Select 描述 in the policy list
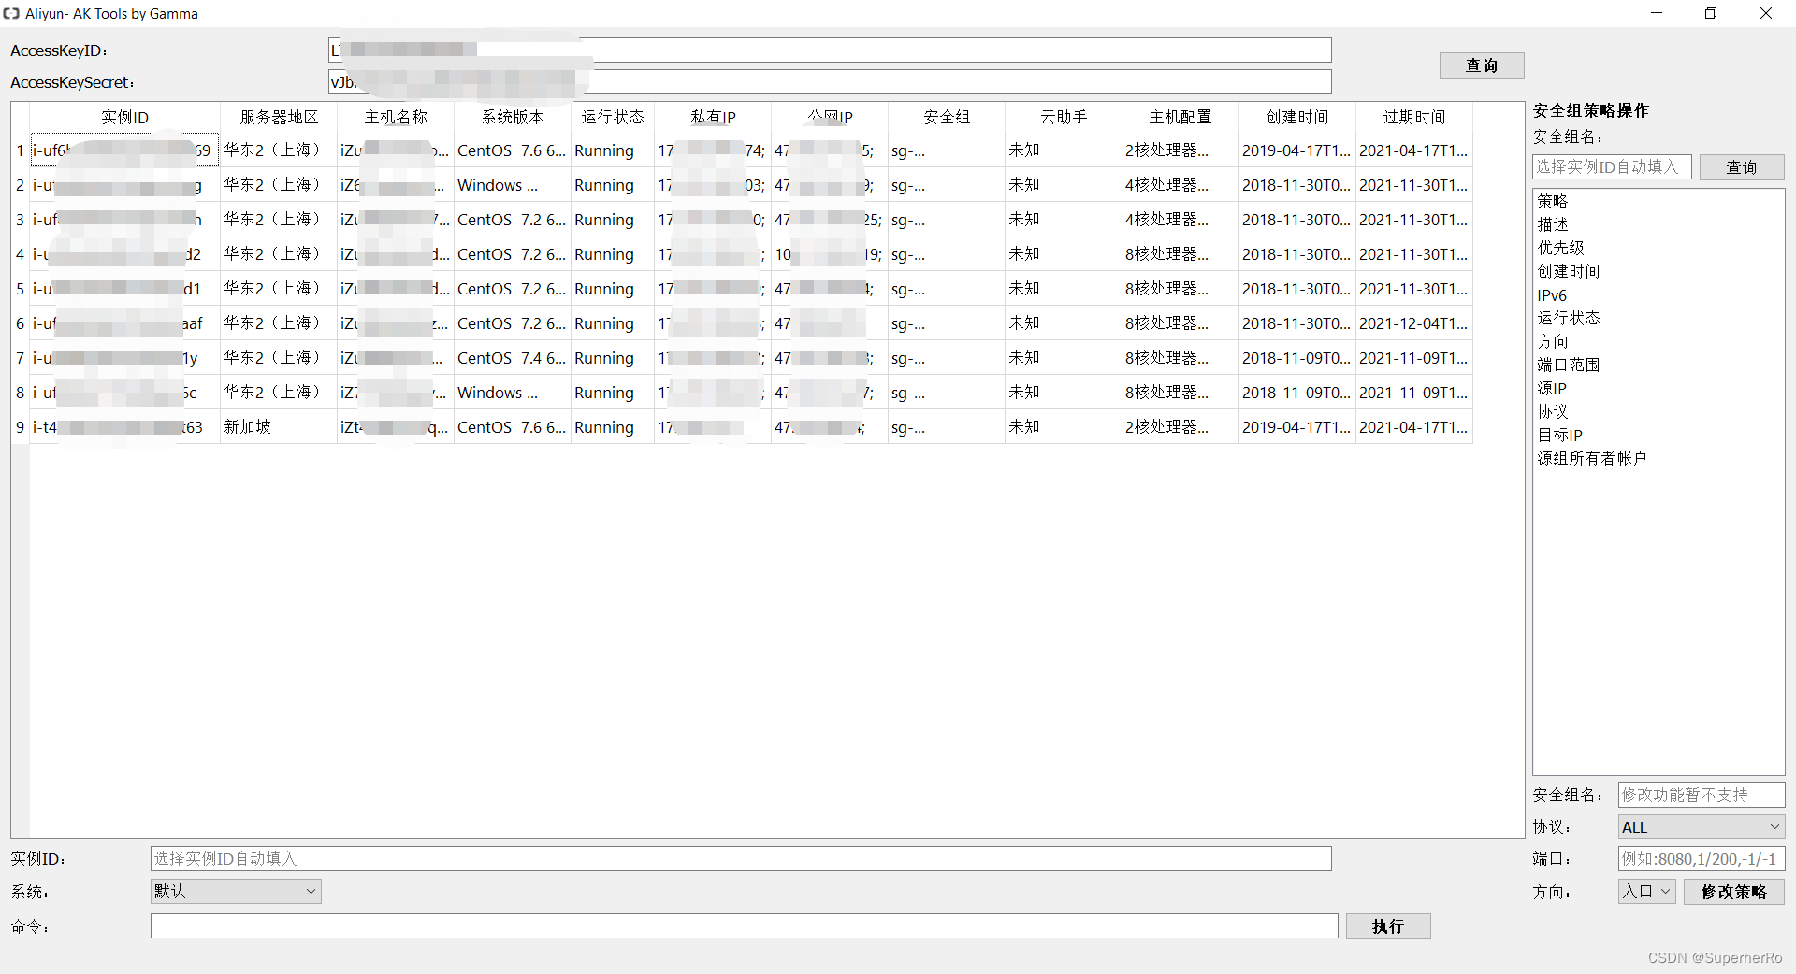The width and height of the screenshot is (1796, 974). 1553,223
